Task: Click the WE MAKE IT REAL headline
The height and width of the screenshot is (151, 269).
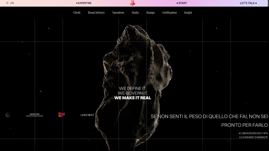Action: (133, 98)
